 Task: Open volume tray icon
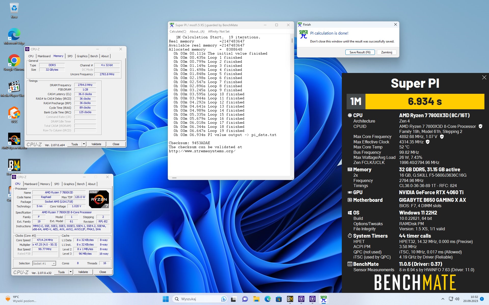tap(457, 299)
